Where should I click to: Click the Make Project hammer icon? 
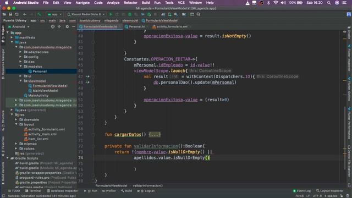tap(39, 14)
